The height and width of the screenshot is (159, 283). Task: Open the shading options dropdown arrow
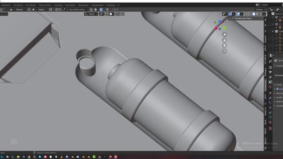(x=264, y=14)
